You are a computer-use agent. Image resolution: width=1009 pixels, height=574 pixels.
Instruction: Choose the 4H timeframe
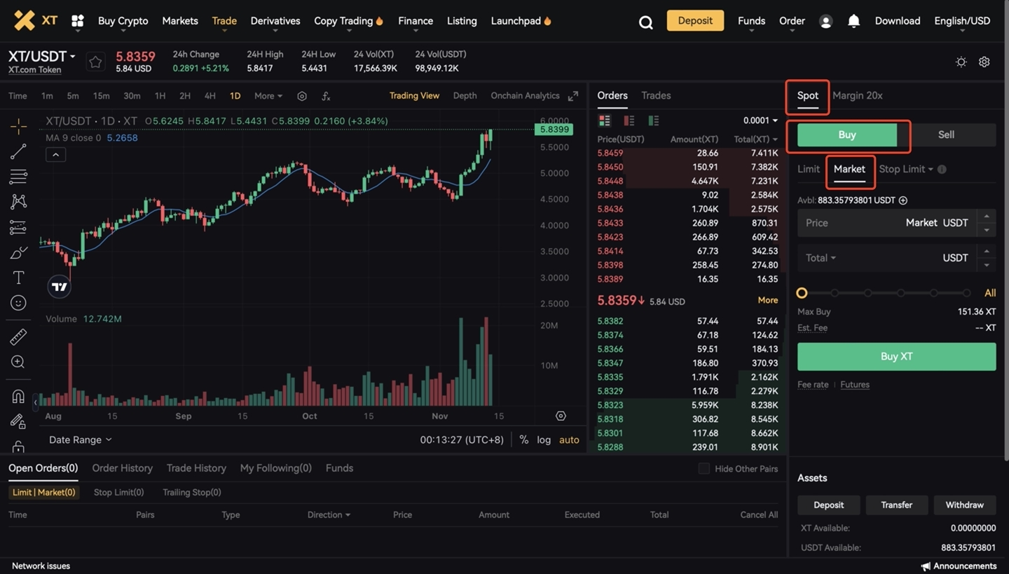[x=210, y=96]
